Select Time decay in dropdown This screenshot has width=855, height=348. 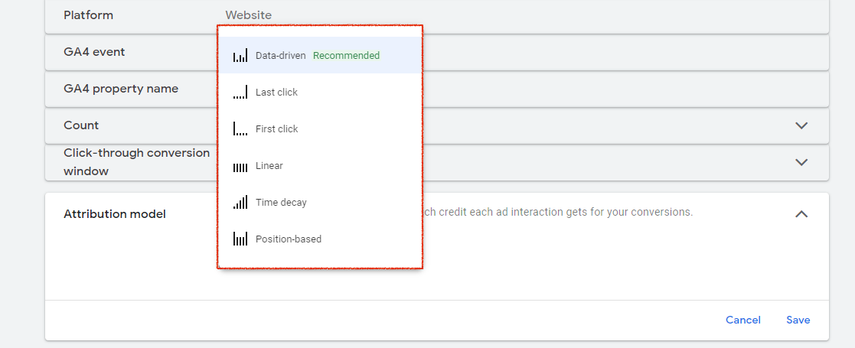(x=320, y=203)
